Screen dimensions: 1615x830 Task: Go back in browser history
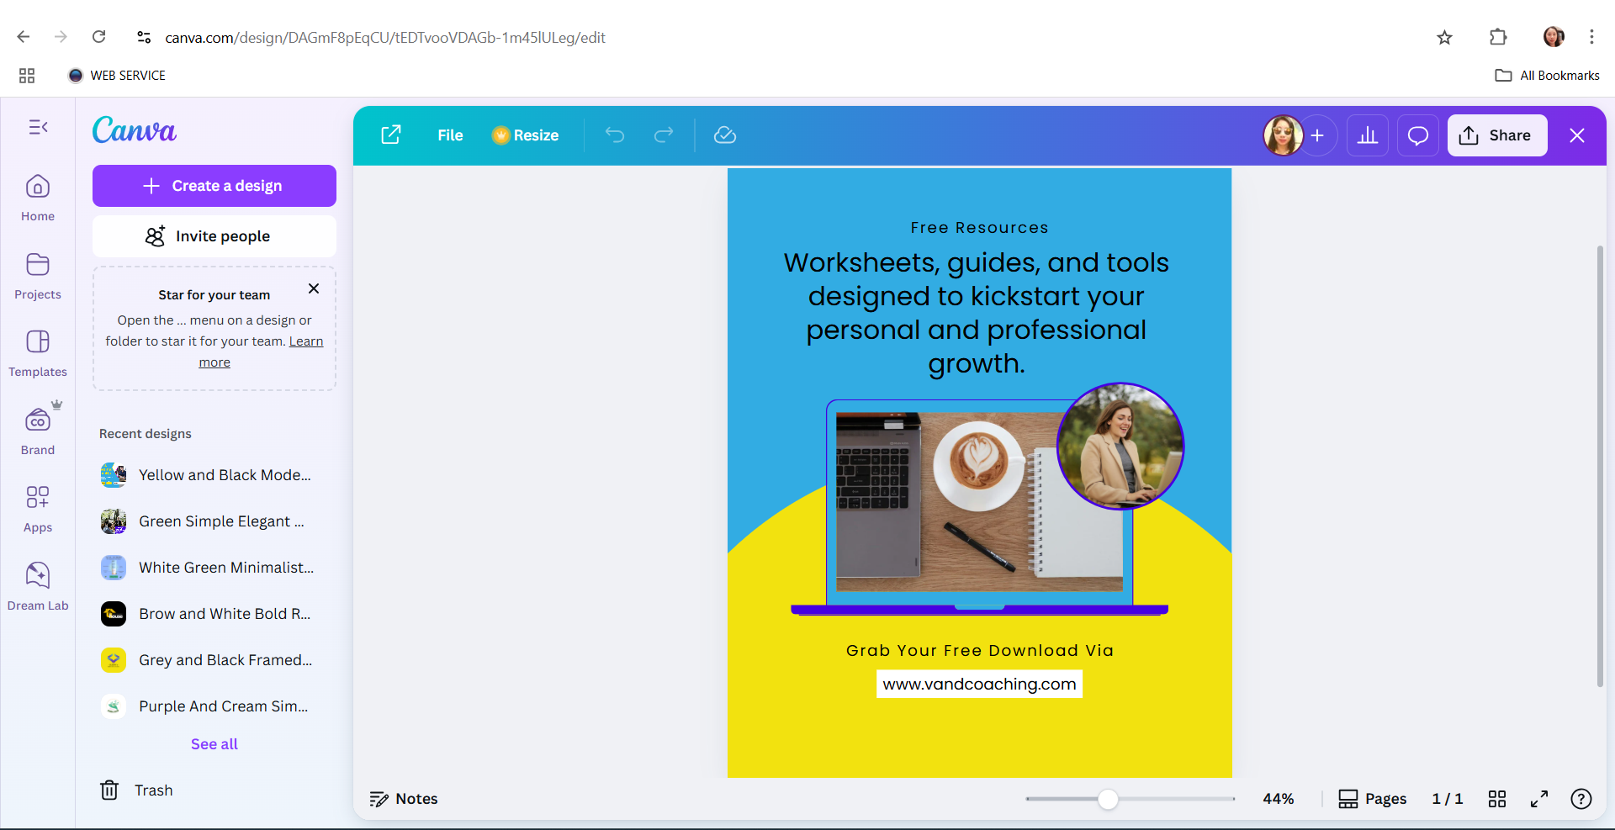click(24, 37)
